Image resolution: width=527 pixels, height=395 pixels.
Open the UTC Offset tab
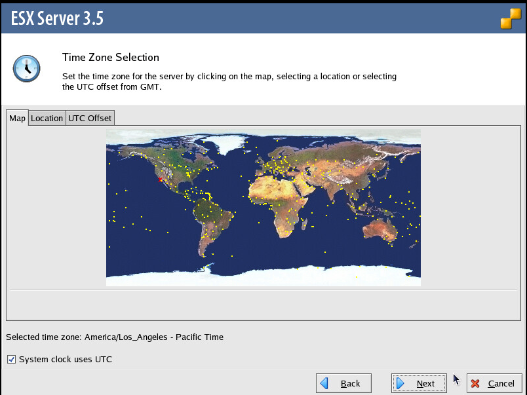click(90, 118)
